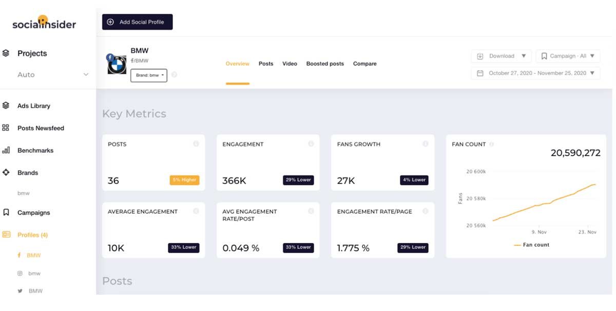Click the info icon next to Fan Count
Image resolution: width=616 pixels, height=311 pixels.
pos(492,144)
